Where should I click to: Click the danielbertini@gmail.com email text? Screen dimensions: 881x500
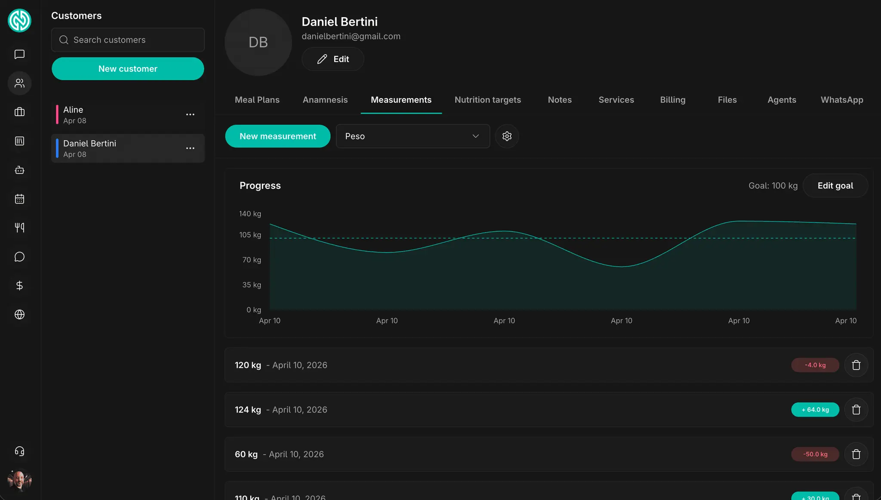[x=351, y=37]
